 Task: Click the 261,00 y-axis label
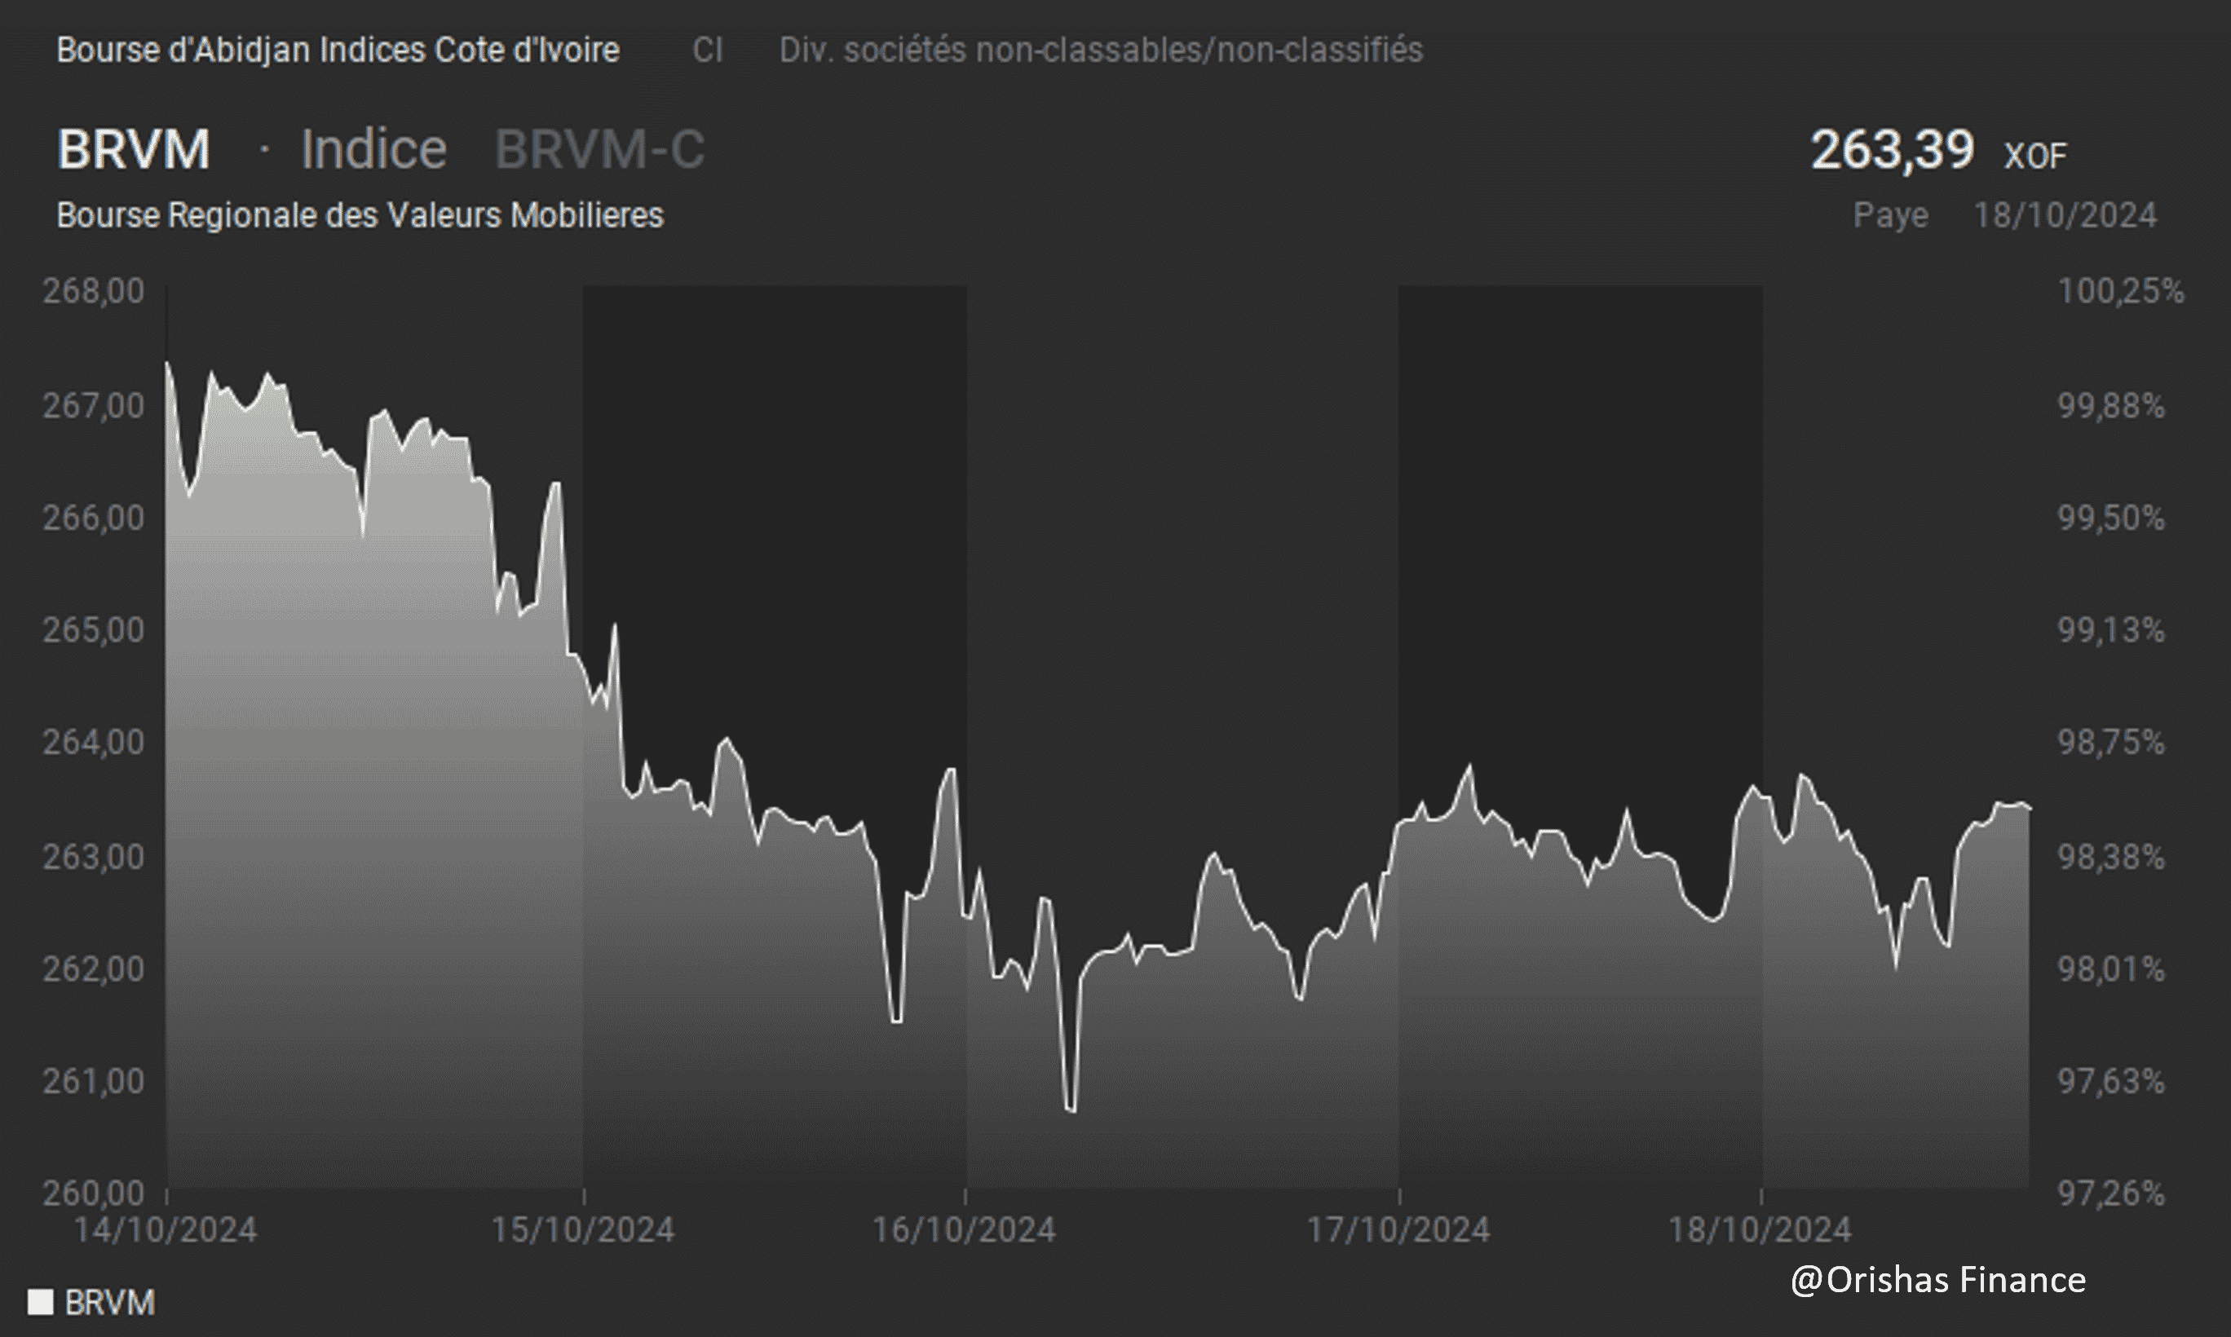(x=94, y=1080)
